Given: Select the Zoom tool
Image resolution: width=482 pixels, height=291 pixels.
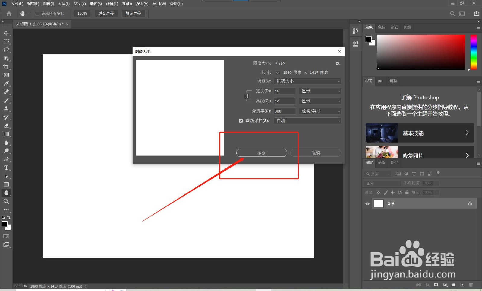Looking at the screenshot, I should click(x=6, y=201).
